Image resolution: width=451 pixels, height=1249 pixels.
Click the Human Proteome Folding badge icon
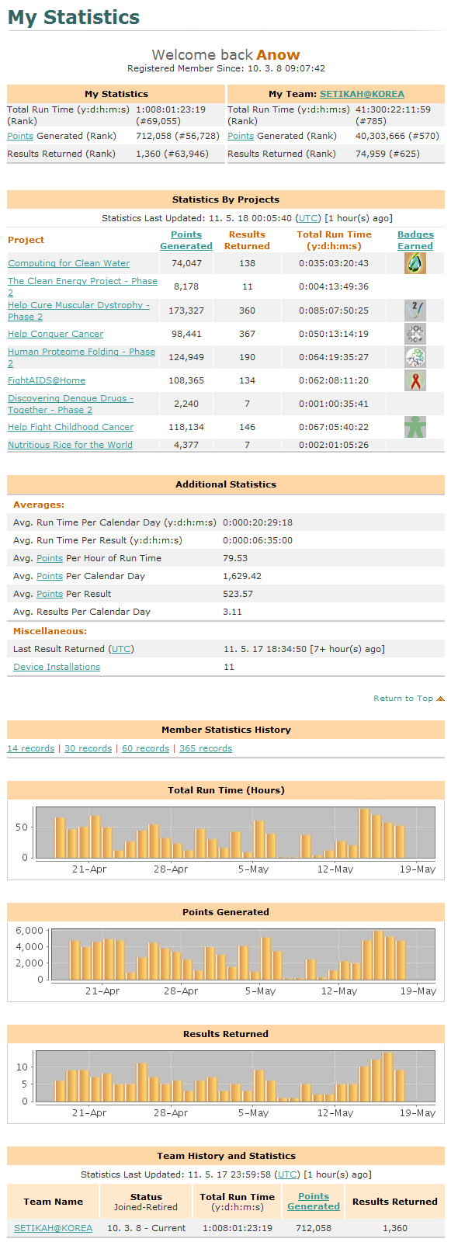[x=415, y=357]
